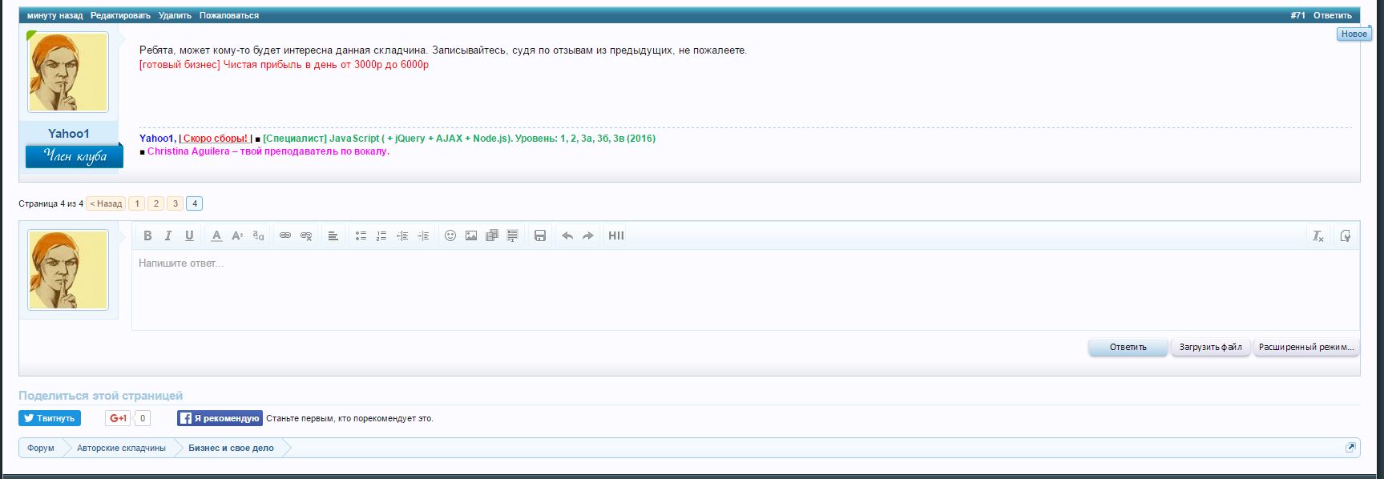
Task: Open the text alignment options
Action: pyautogui.click(x=333, y=235)
